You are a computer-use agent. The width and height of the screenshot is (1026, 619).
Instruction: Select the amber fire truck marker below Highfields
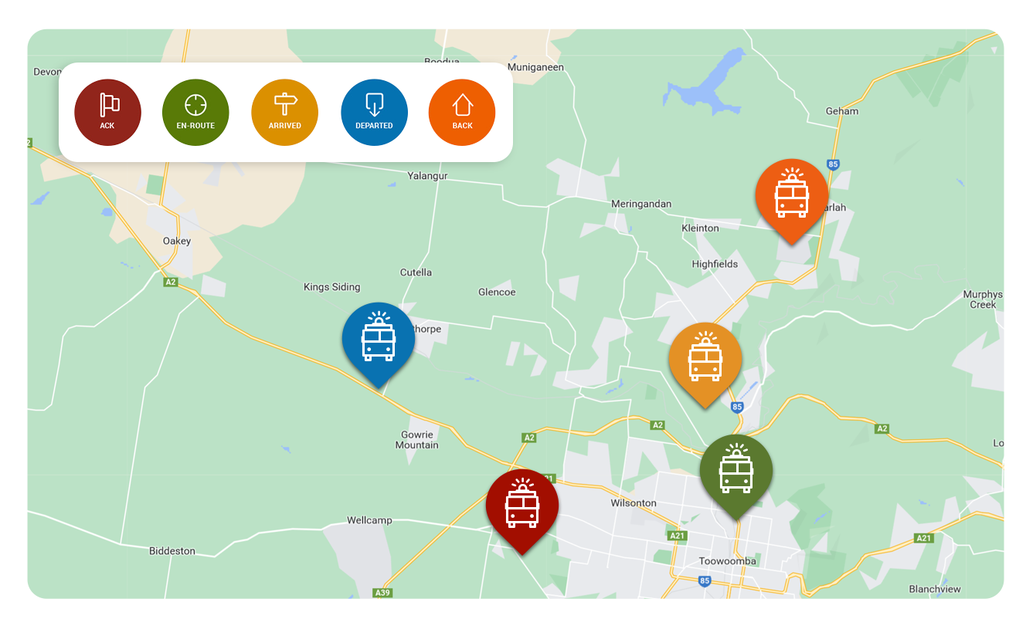(x=705, y=359)
